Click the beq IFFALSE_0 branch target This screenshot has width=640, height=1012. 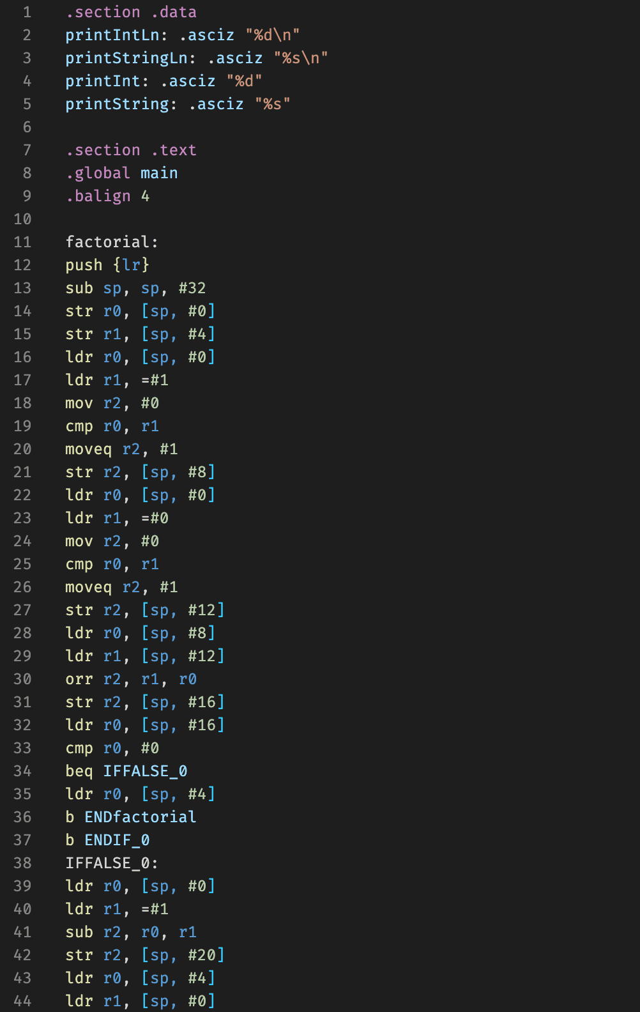145,771
